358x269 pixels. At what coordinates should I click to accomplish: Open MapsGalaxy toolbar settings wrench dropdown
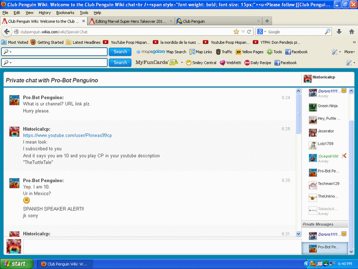click(336, 52)
